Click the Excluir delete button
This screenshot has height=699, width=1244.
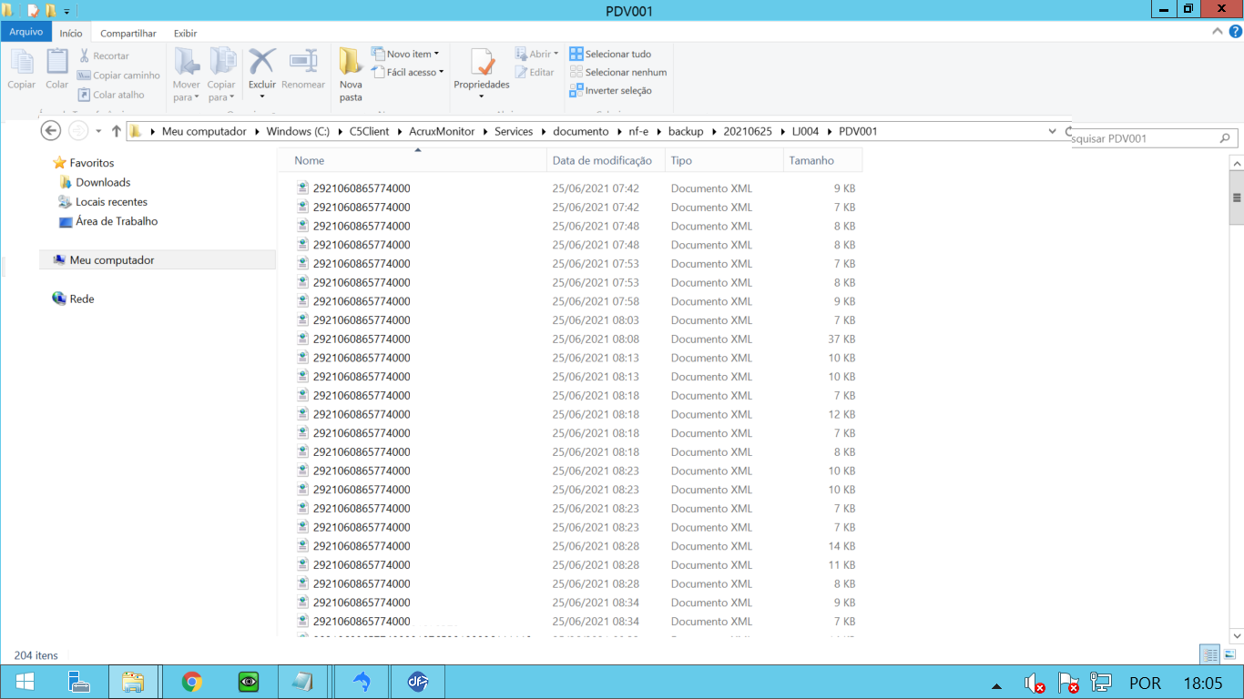[262, 76]
